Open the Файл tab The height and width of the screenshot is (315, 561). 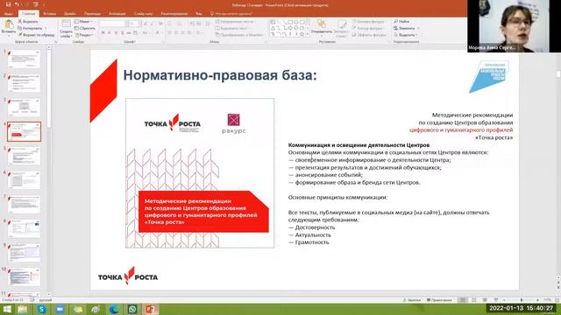pos(8,14)
